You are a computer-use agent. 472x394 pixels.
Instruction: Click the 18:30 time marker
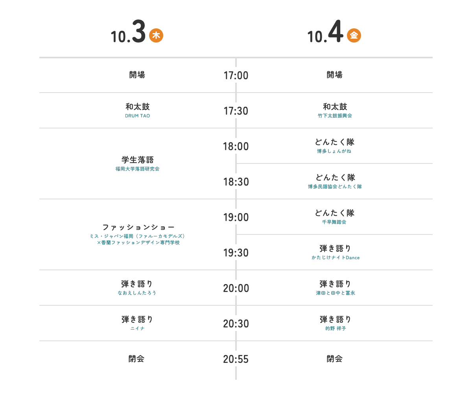pos(236,182)
